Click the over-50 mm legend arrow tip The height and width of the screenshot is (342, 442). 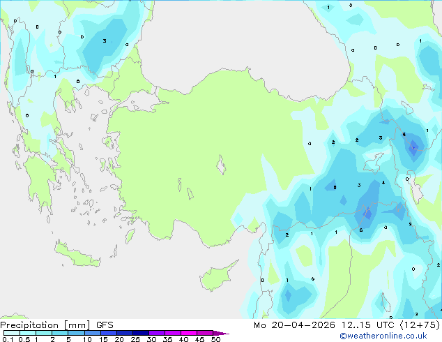(221, 333)
